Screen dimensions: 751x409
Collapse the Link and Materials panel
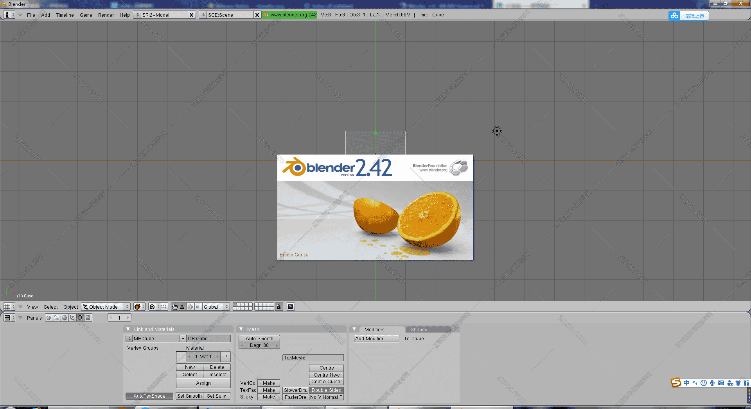point(128,329)
